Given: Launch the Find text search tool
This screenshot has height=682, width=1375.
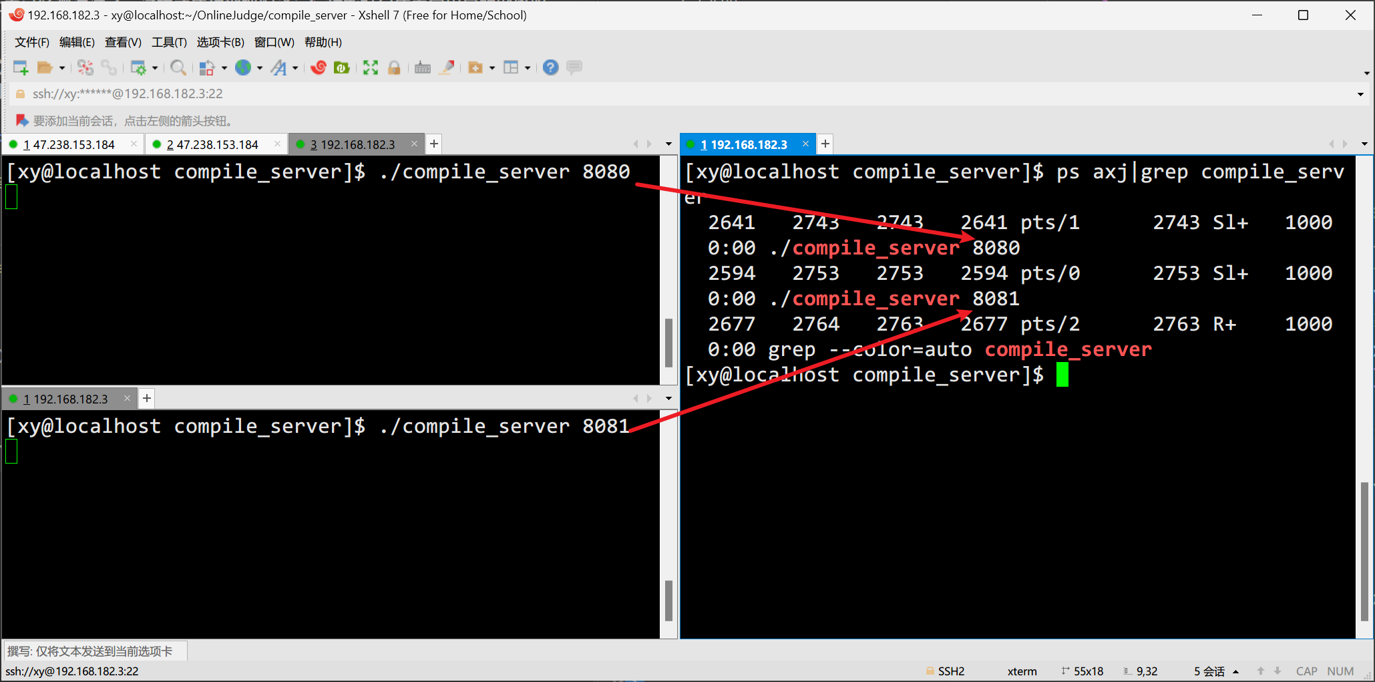Looking at the screenshot, I should pyautogui.click(x=178, y=67).
